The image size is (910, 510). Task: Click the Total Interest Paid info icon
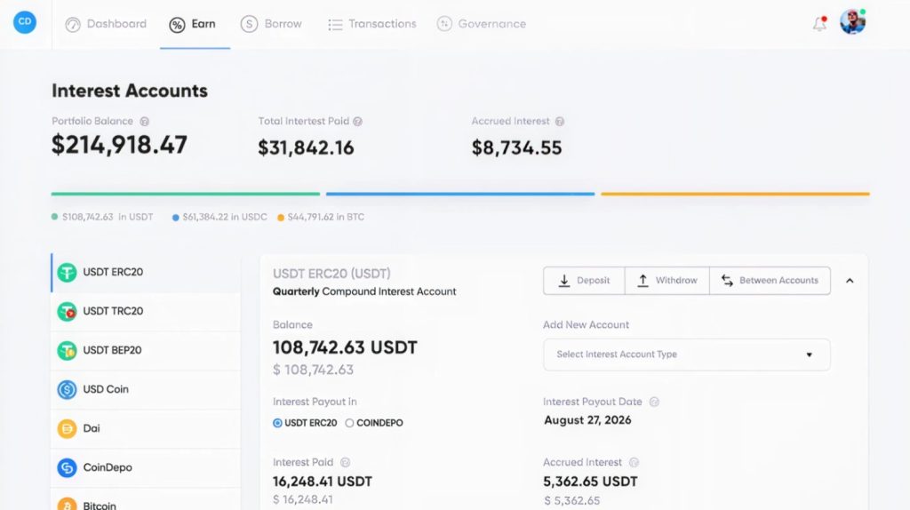tap(357, 121)
